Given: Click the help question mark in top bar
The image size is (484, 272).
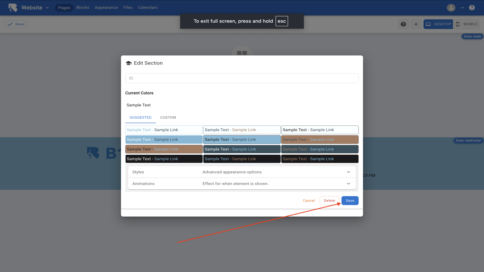Looking at the screenshot, I should coord(472,8).
